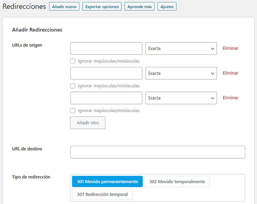The width and height of the screenshot is (257, 204).
Task: Click the URL de destino field
Action: (158, 152)
